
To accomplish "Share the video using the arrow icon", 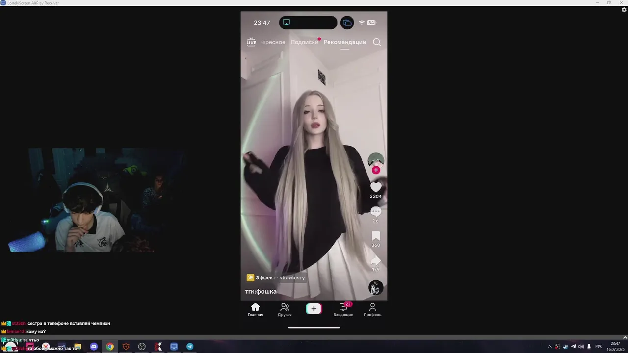I will click(x=376, y=261).
